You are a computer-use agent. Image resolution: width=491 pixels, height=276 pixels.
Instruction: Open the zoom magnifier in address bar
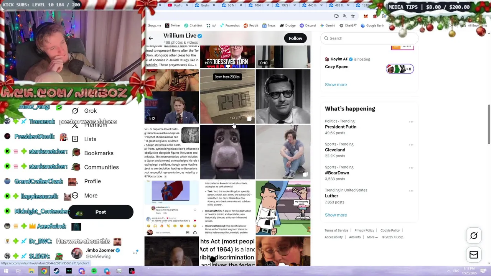(x=344, y=16)
